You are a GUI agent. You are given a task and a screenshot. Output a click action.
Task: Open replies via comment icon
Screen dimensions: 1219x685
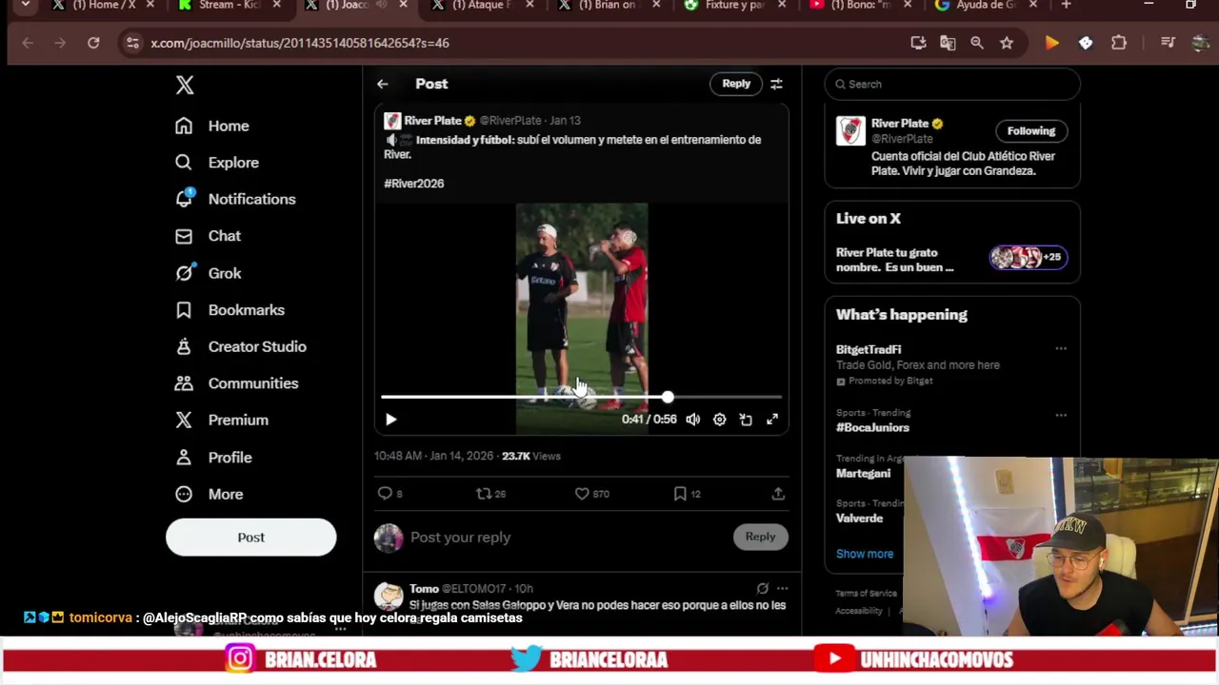tap(385, 494)
